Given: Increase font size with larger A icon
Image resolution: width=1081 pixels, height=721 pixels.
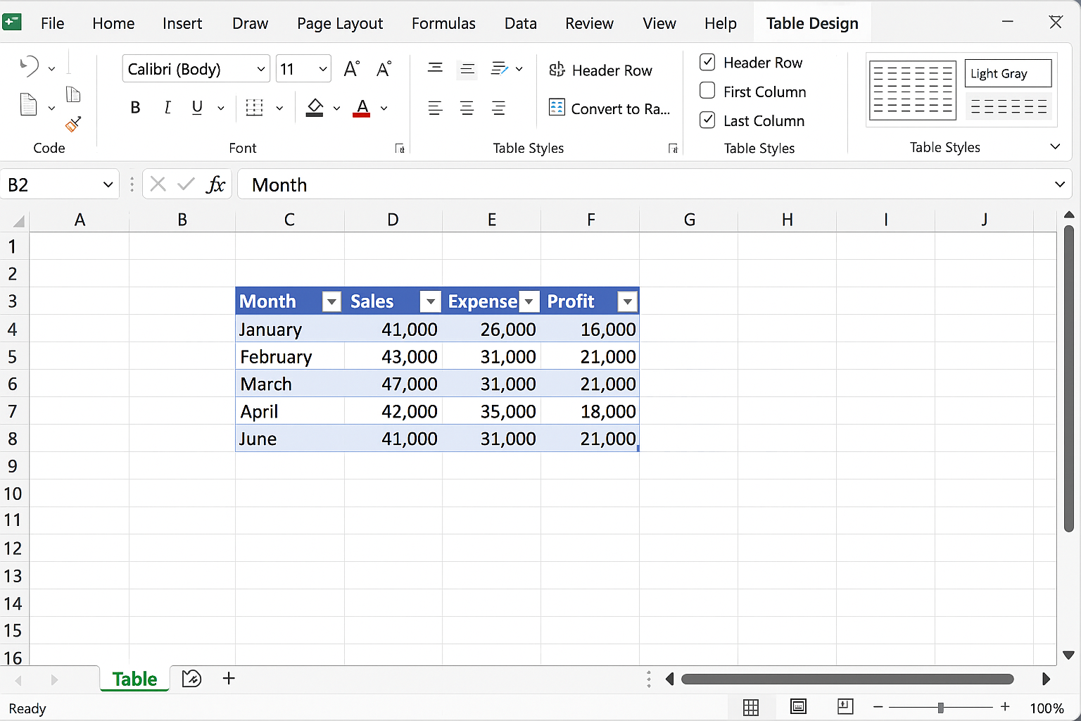Looking at the screenshot, I should [x=351, y=69].
